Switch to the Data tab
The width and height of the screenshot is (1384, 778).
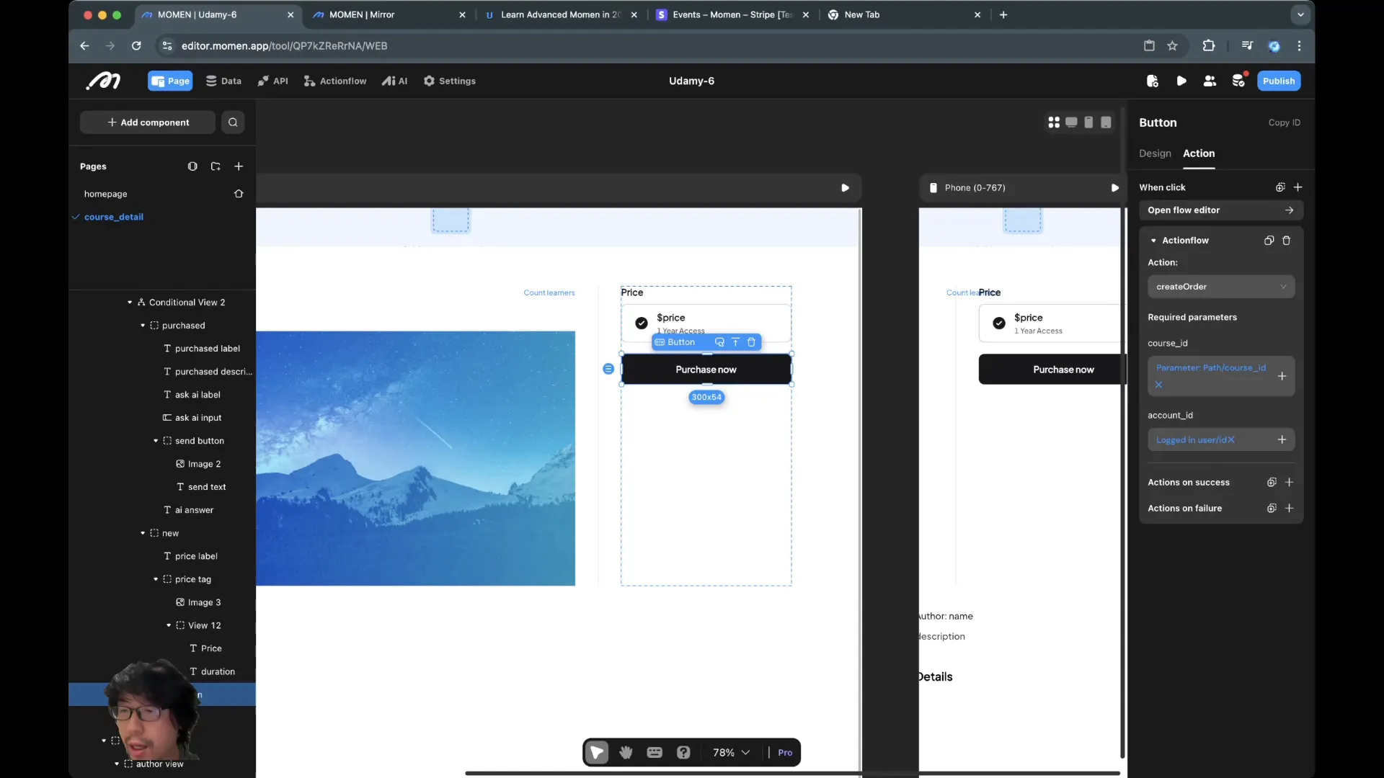coord(223,81)
